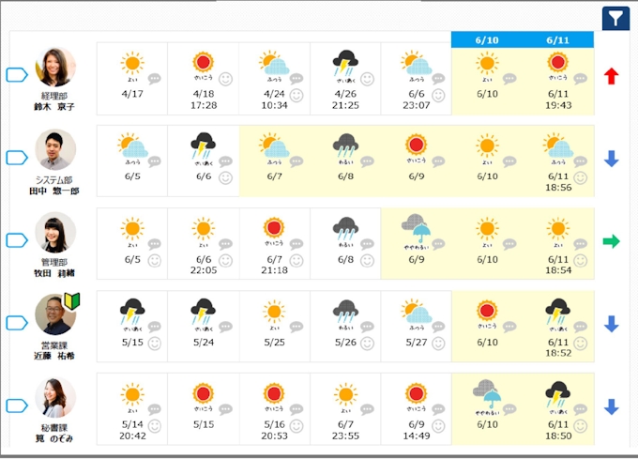Viewport: 638px width, 459px height.
Task: Click the smiley face on 牧田's 6/5 entry
Action: coord(154,260)
